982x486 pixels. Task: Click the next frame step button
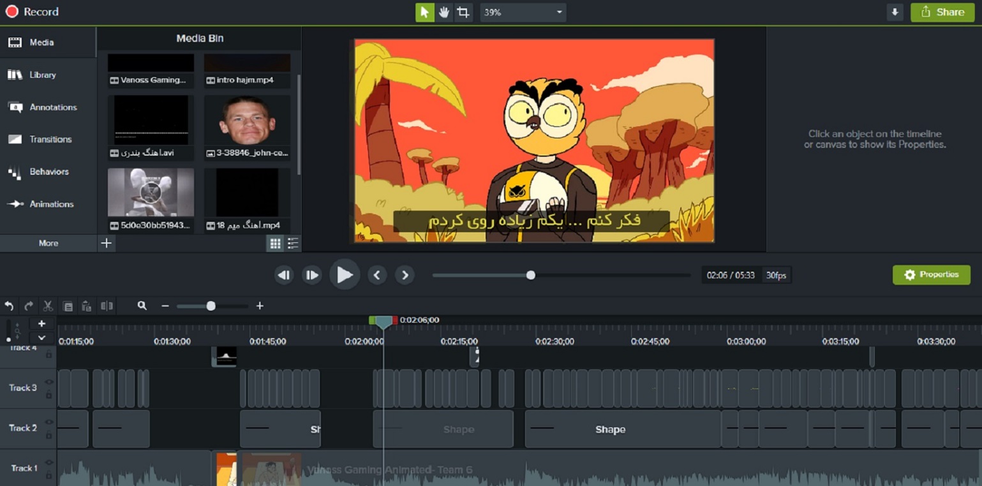pyautogui.click(x=312, y=275)
